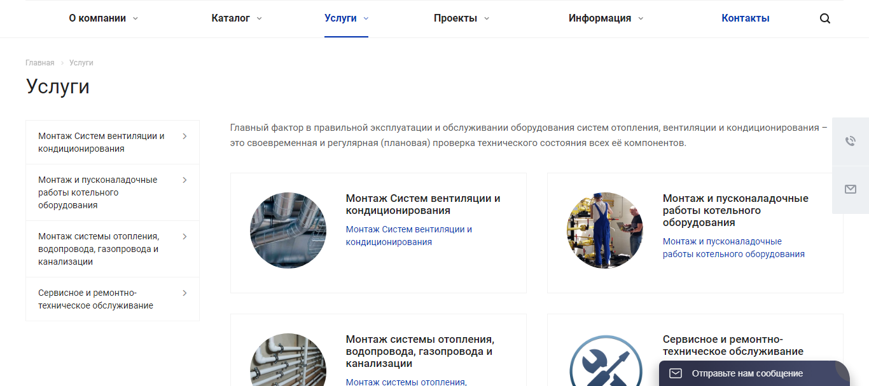Image resolution: width=869 pixels, height=386 pixels.
Task: Select sidebar item Сервисное и ремонтно-техническое обслуживание
Action: 113,299
